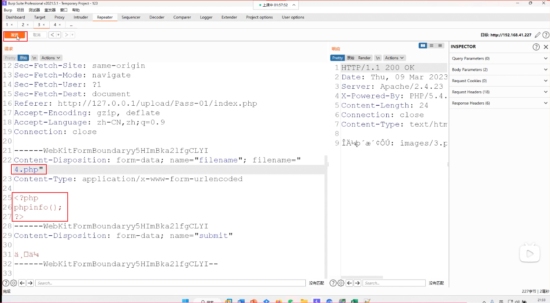Open the Inspector help icon
Image resolution: width=550 pixels, height=303 pixels.
coord(536,47)
